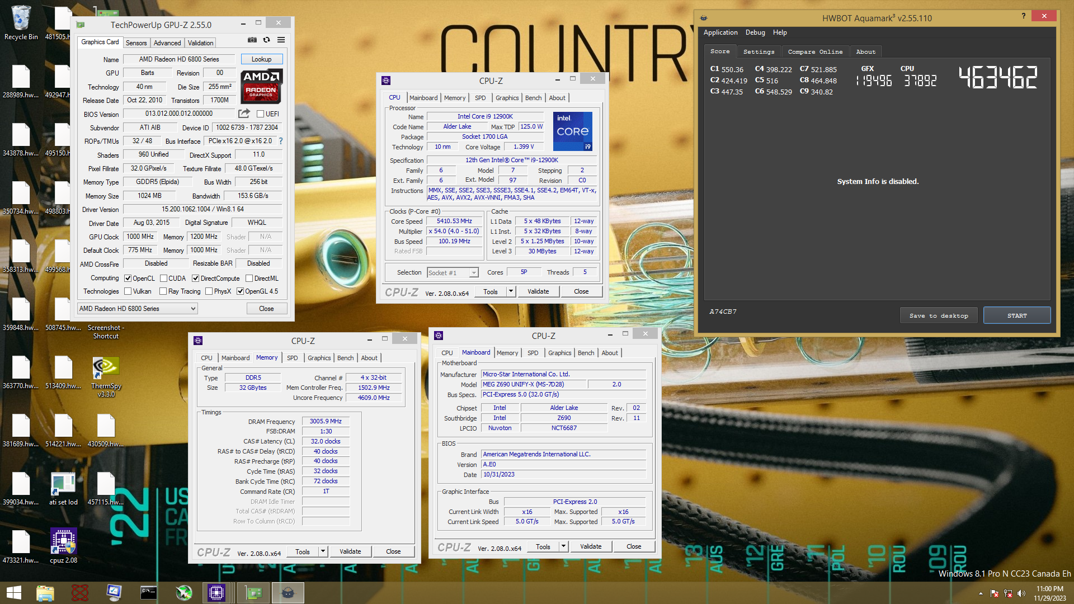Click the GPU-Z screenshot camera icon
Image resolution: width=1074 pixels, height=604 pixels.
click(252, 40)
